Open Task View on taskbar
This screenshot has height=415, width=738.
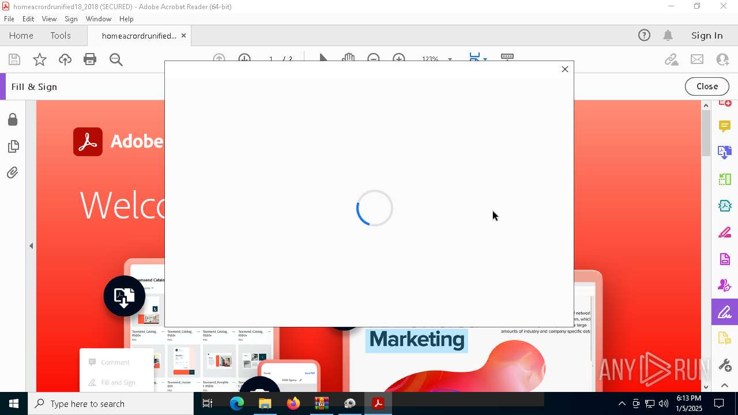pyautogui.click(x=208, y=403)
